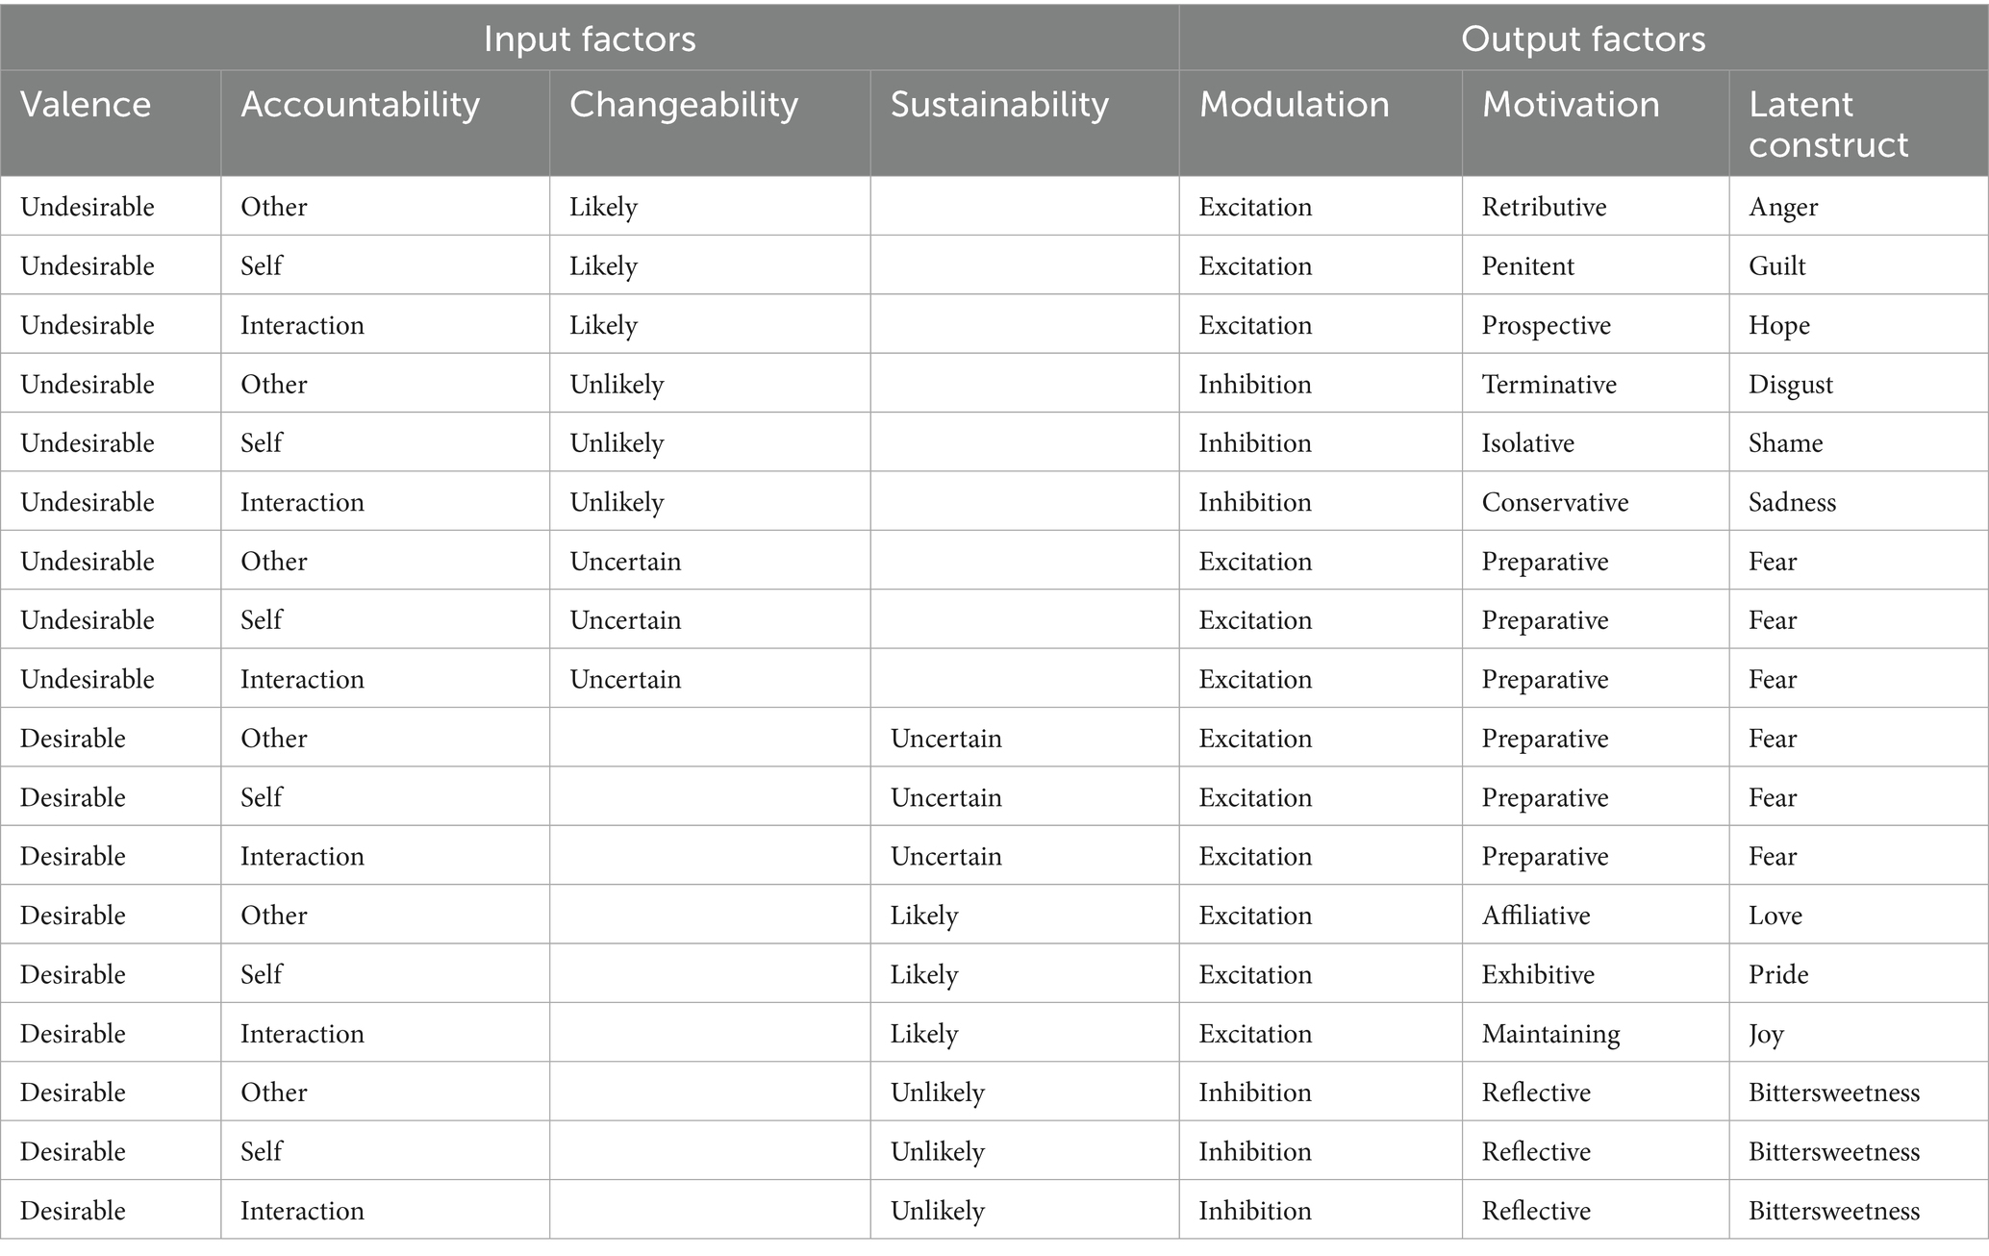1989x1256 pixels.
Task: Select the Modulation column header
Action: pyautogui.click(x=1294, y=104)
